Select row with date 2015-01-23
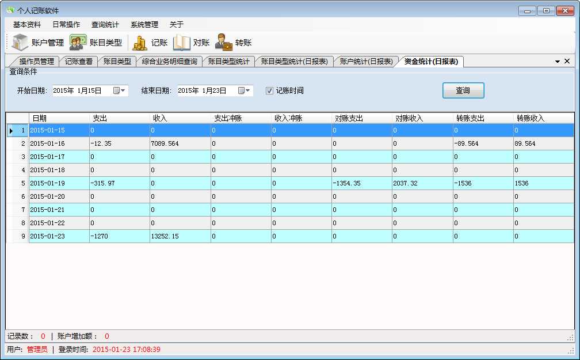Image resolution: width=580 pixels, height=360 pixels. pyautogui.click(x=291, y=236)
